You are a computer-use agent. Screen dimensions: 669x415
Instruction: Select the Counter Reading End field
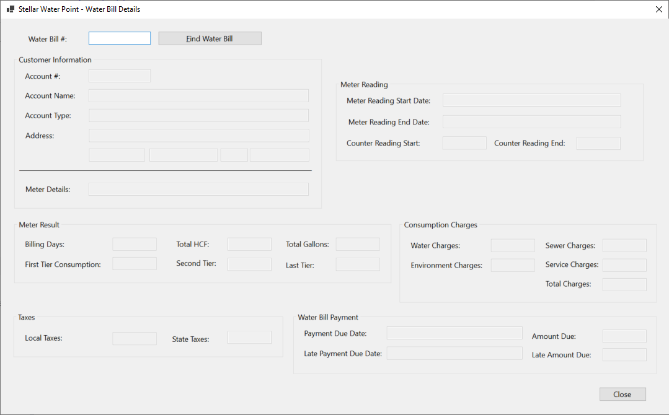pos(598,143)
